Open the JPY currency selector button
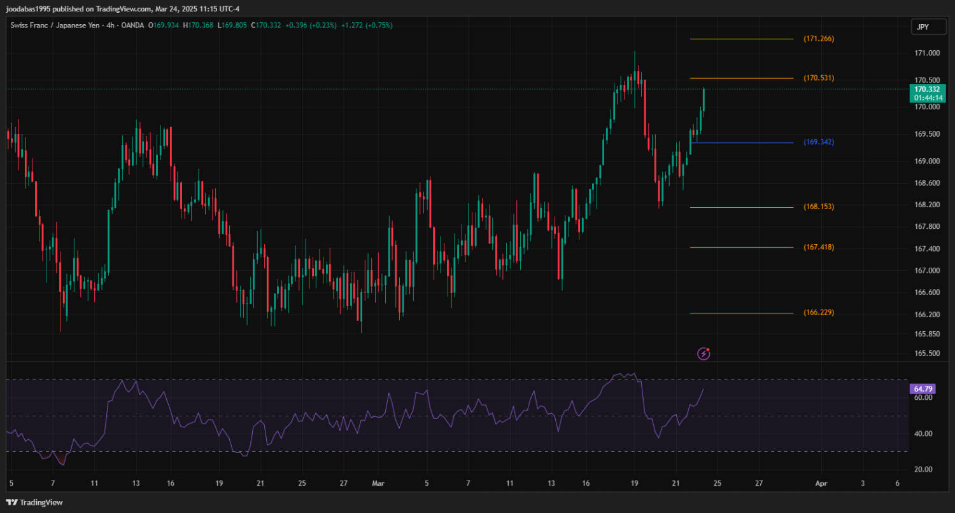The image size is (955, 513). [x=923, y=27]
